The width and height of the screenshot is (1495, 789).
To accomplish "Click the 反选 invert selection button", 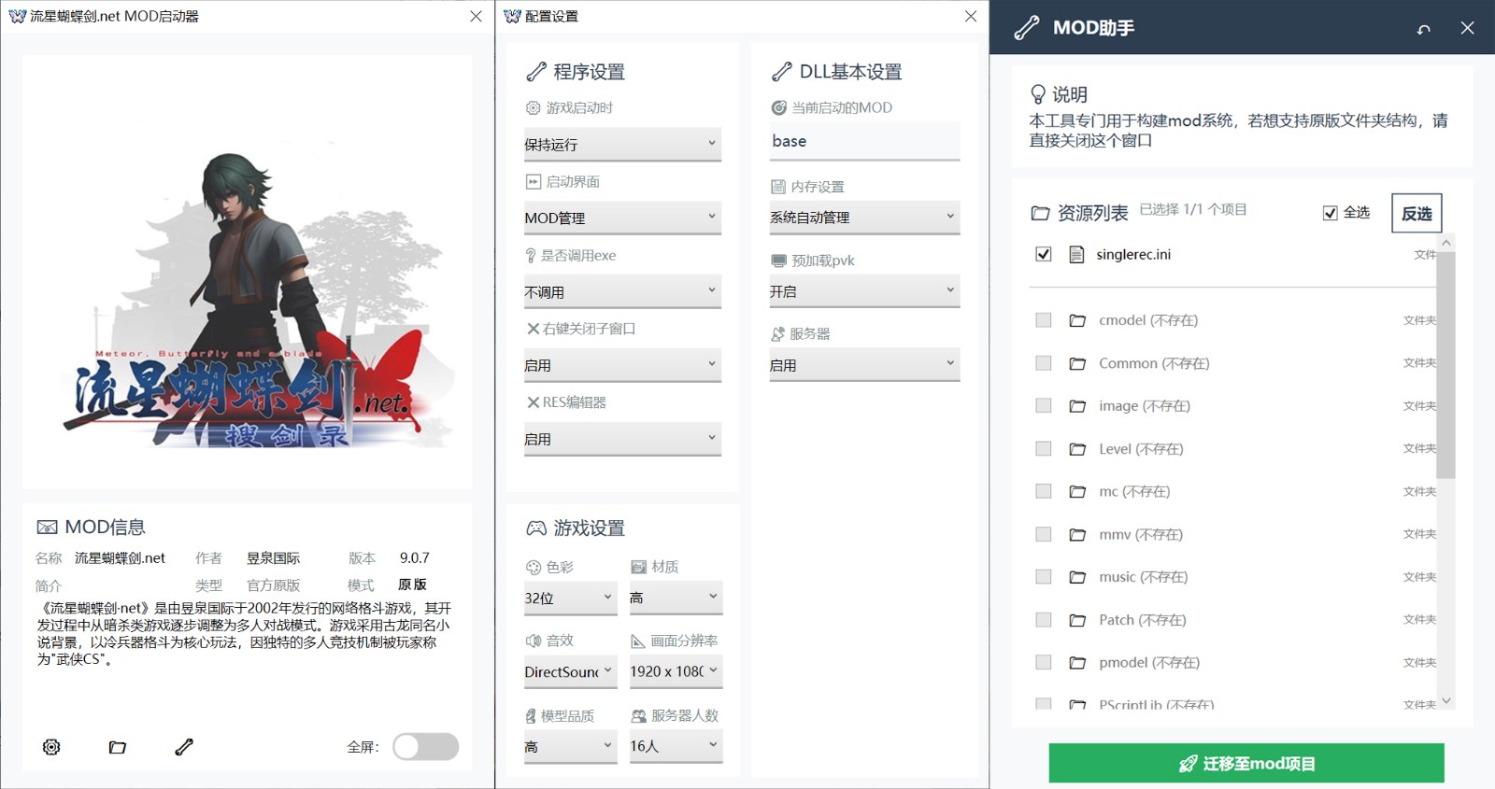I will [1417, 213].
